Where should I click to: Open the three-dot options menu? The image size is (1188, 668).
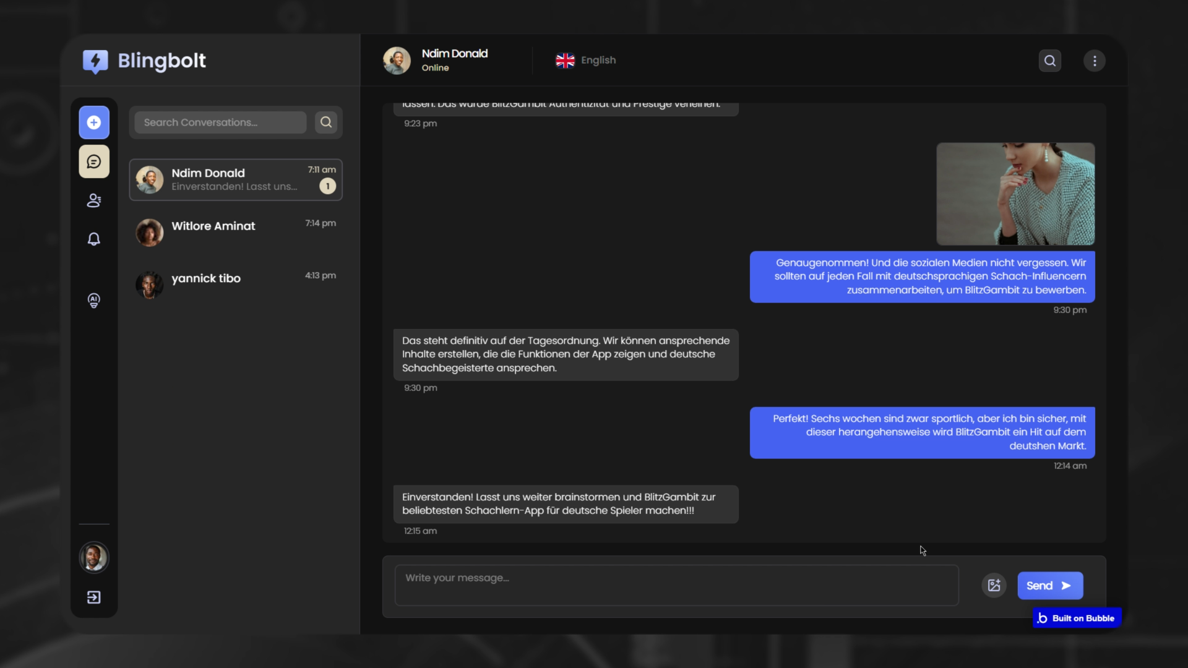pyautogui.click(x=1095, y=61)
